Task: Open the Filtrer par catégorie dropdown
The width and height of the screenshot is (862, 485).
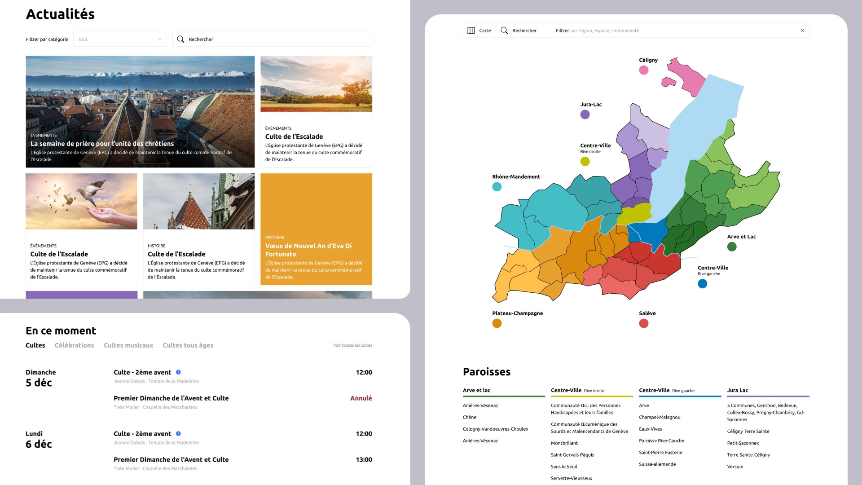Action: click(x=119, y=39)
